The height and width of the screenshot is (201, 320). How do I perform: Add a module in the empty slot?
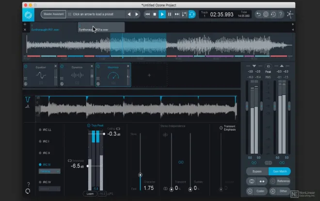[149, 75]
